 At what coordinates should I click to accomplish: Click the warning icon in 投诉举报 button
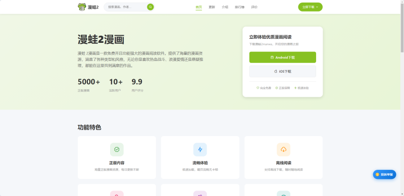point(377,174)
